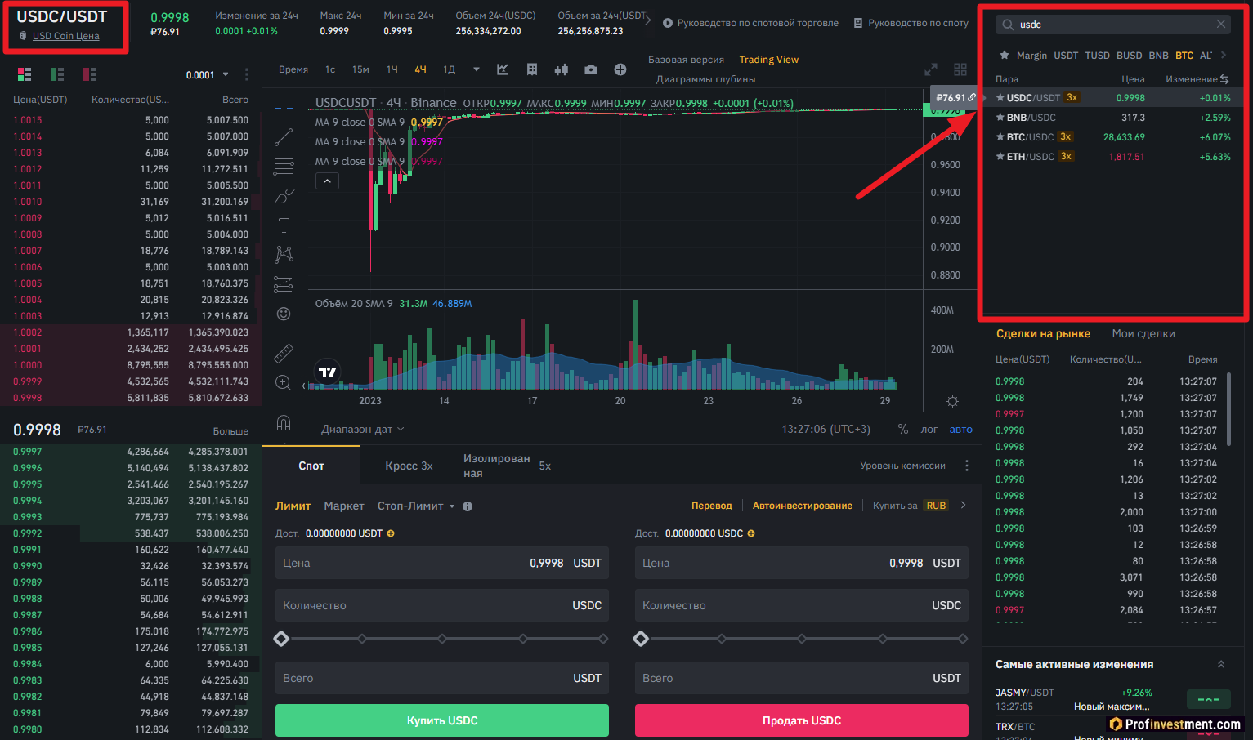Show buy orders only order book view
1253x740 pixels.
pos(57,74)
